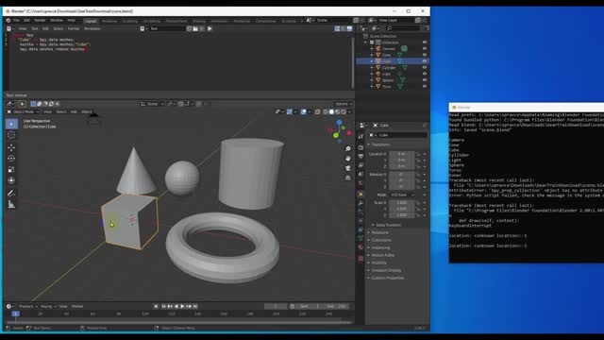Open the Output properties tab icon
This screenshot has width=604, height=340.
361,157
